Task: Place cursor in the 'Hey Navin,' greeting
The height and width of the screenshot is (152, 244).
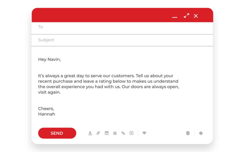Action: (49, 60)
